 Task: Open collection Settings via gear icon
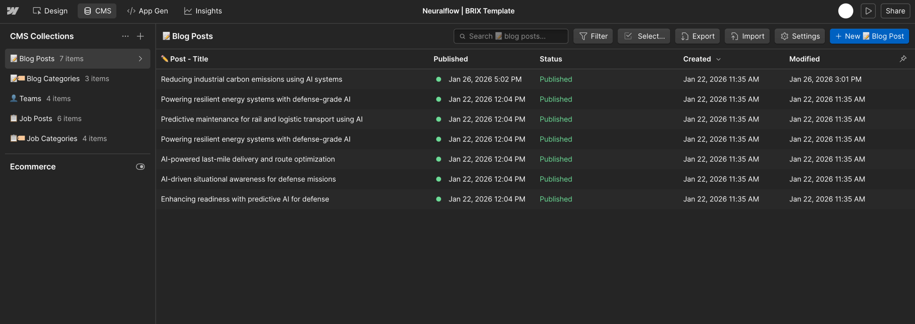coord(784,36)
